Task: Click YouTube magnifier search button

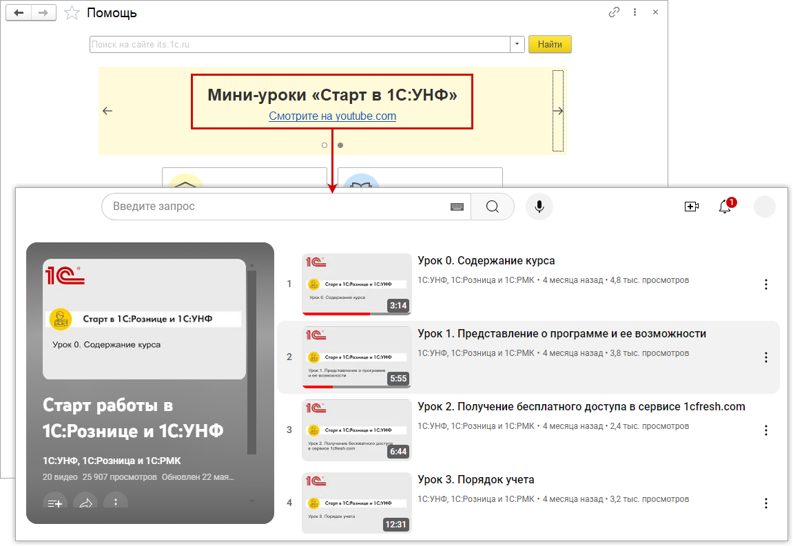Action: click(x=493, y=207)
